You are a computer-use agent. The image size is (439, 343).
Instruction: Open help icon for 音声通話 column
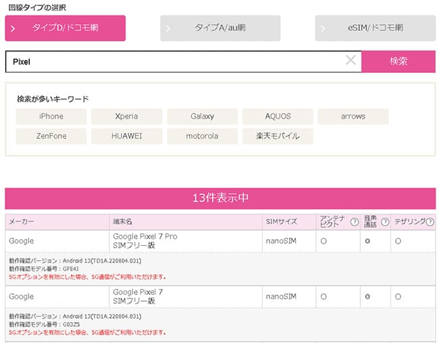coord(385,222)
